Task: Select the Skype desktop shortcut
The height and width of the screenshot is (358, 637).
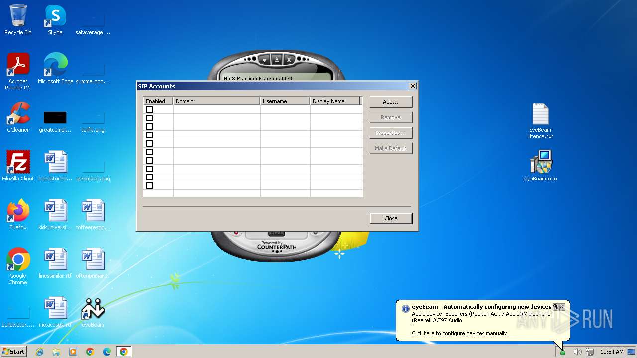Action: [55, 20]
